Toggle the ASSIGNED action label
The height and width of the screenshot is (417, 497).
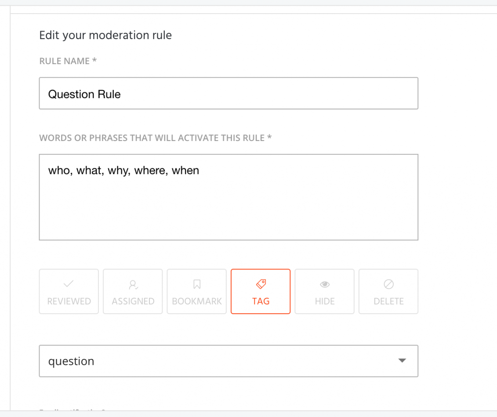pyautogui.click(x=133, y=301)
